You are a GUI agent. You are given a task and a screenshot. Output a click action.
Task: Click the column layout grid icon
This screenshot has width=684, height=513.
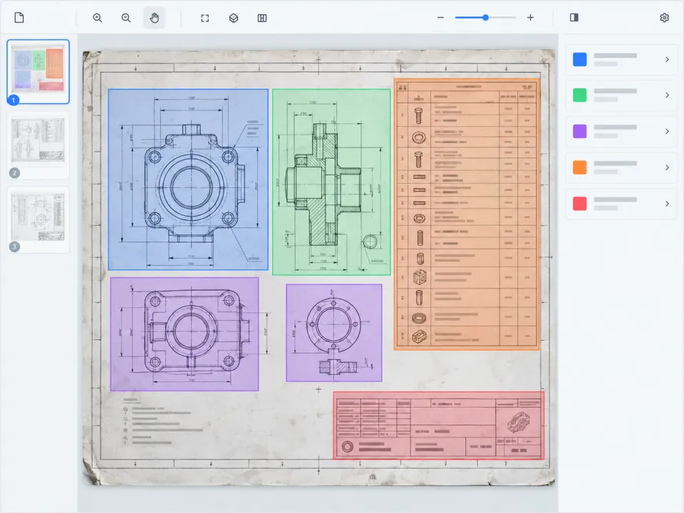coord(262,18)
